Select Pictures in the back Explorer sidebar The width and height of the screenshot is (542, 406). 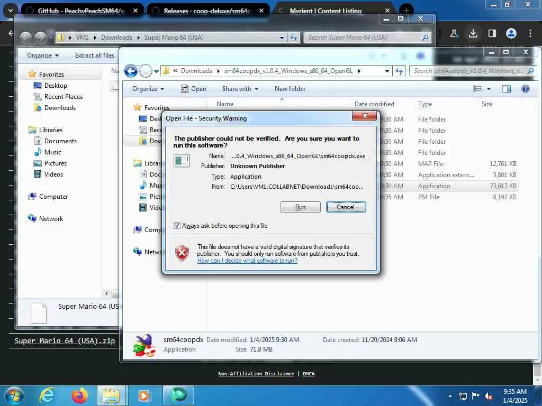click(55, 163)
